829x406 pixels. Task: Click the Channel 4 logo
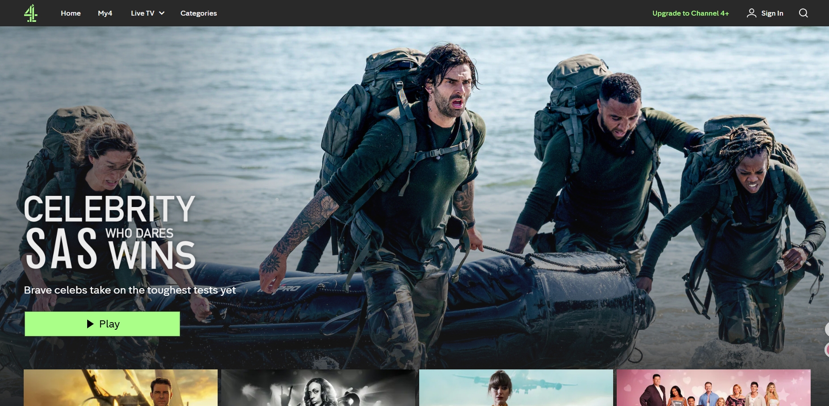(30, 13)
